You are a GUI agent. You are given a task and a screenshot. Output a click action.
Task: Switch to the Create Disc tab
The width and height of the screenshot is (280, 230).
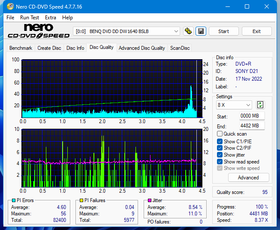49,48
